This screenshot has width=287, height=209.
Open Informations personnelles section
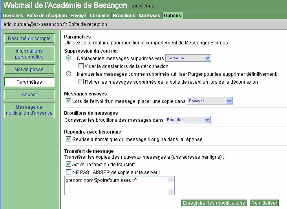pyautogui.click(x=29, y=54)
